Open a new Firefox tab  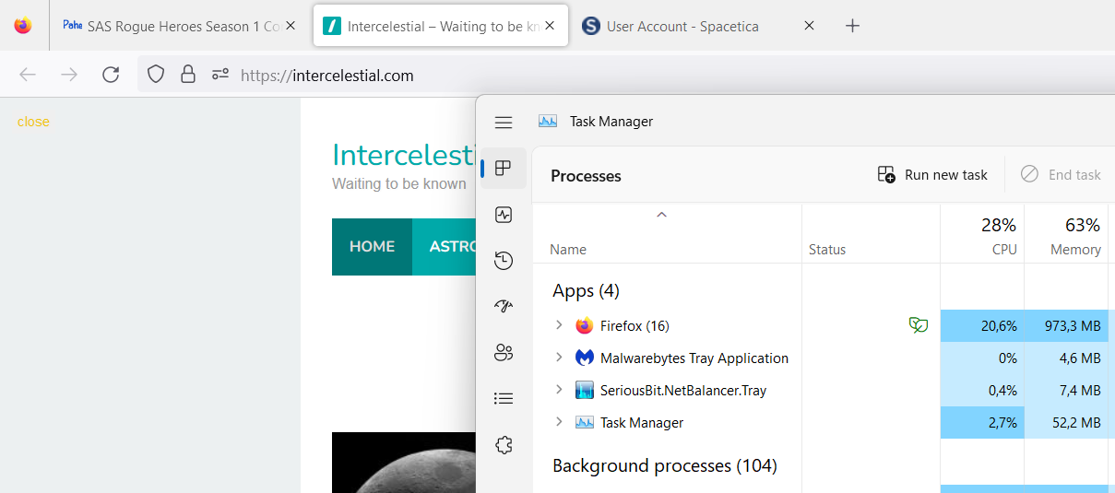[852, 26]
